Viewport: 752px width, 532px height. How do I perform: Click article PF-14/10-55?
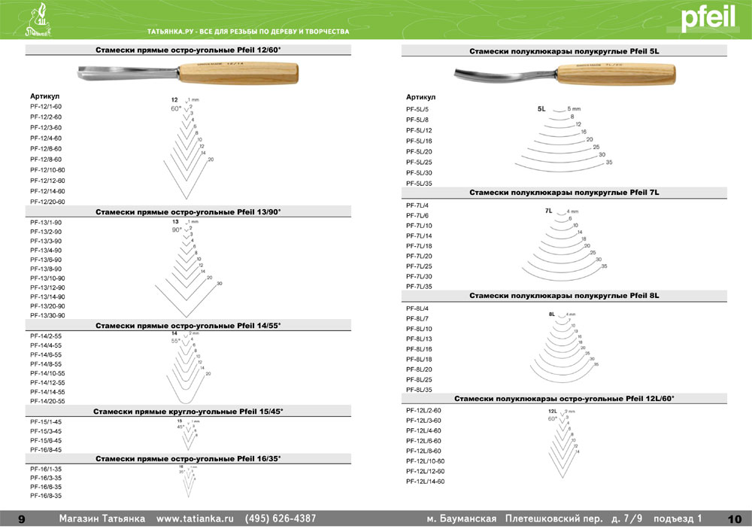(x=47, y=373)
